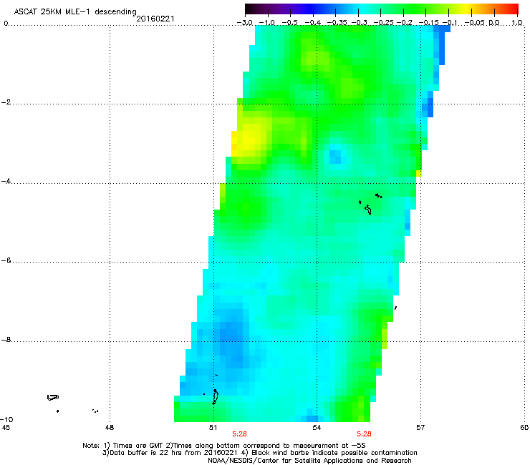Click the color bar label -0.2
Screen dimensions: 530x465
(x=404, y=23)
